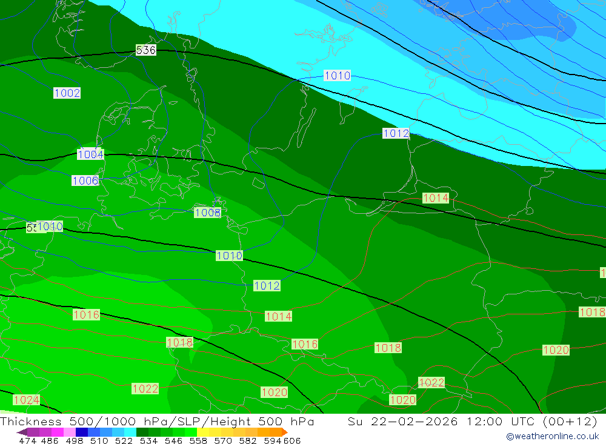The height and width of the screenshot is (444, 606).
Task: Click the 558 legend value
Action: (198, 441)
